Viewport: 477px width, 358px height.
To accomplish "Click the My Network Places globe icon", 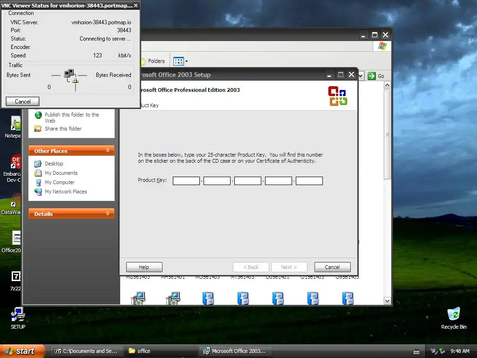I will pyautogui.click(x=38, y=192).
